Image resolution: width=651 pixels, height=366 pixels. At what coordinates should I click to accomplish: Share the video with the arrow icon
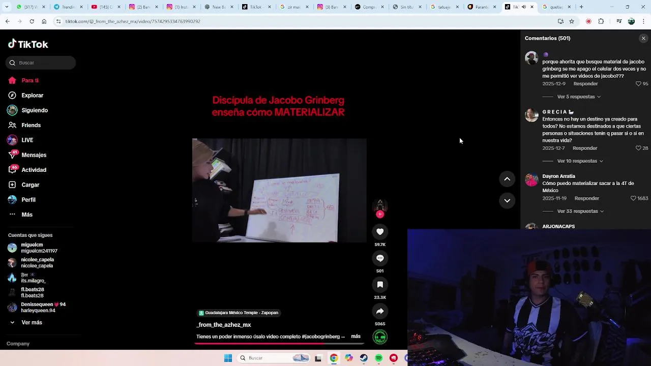[x=380, y=311]
